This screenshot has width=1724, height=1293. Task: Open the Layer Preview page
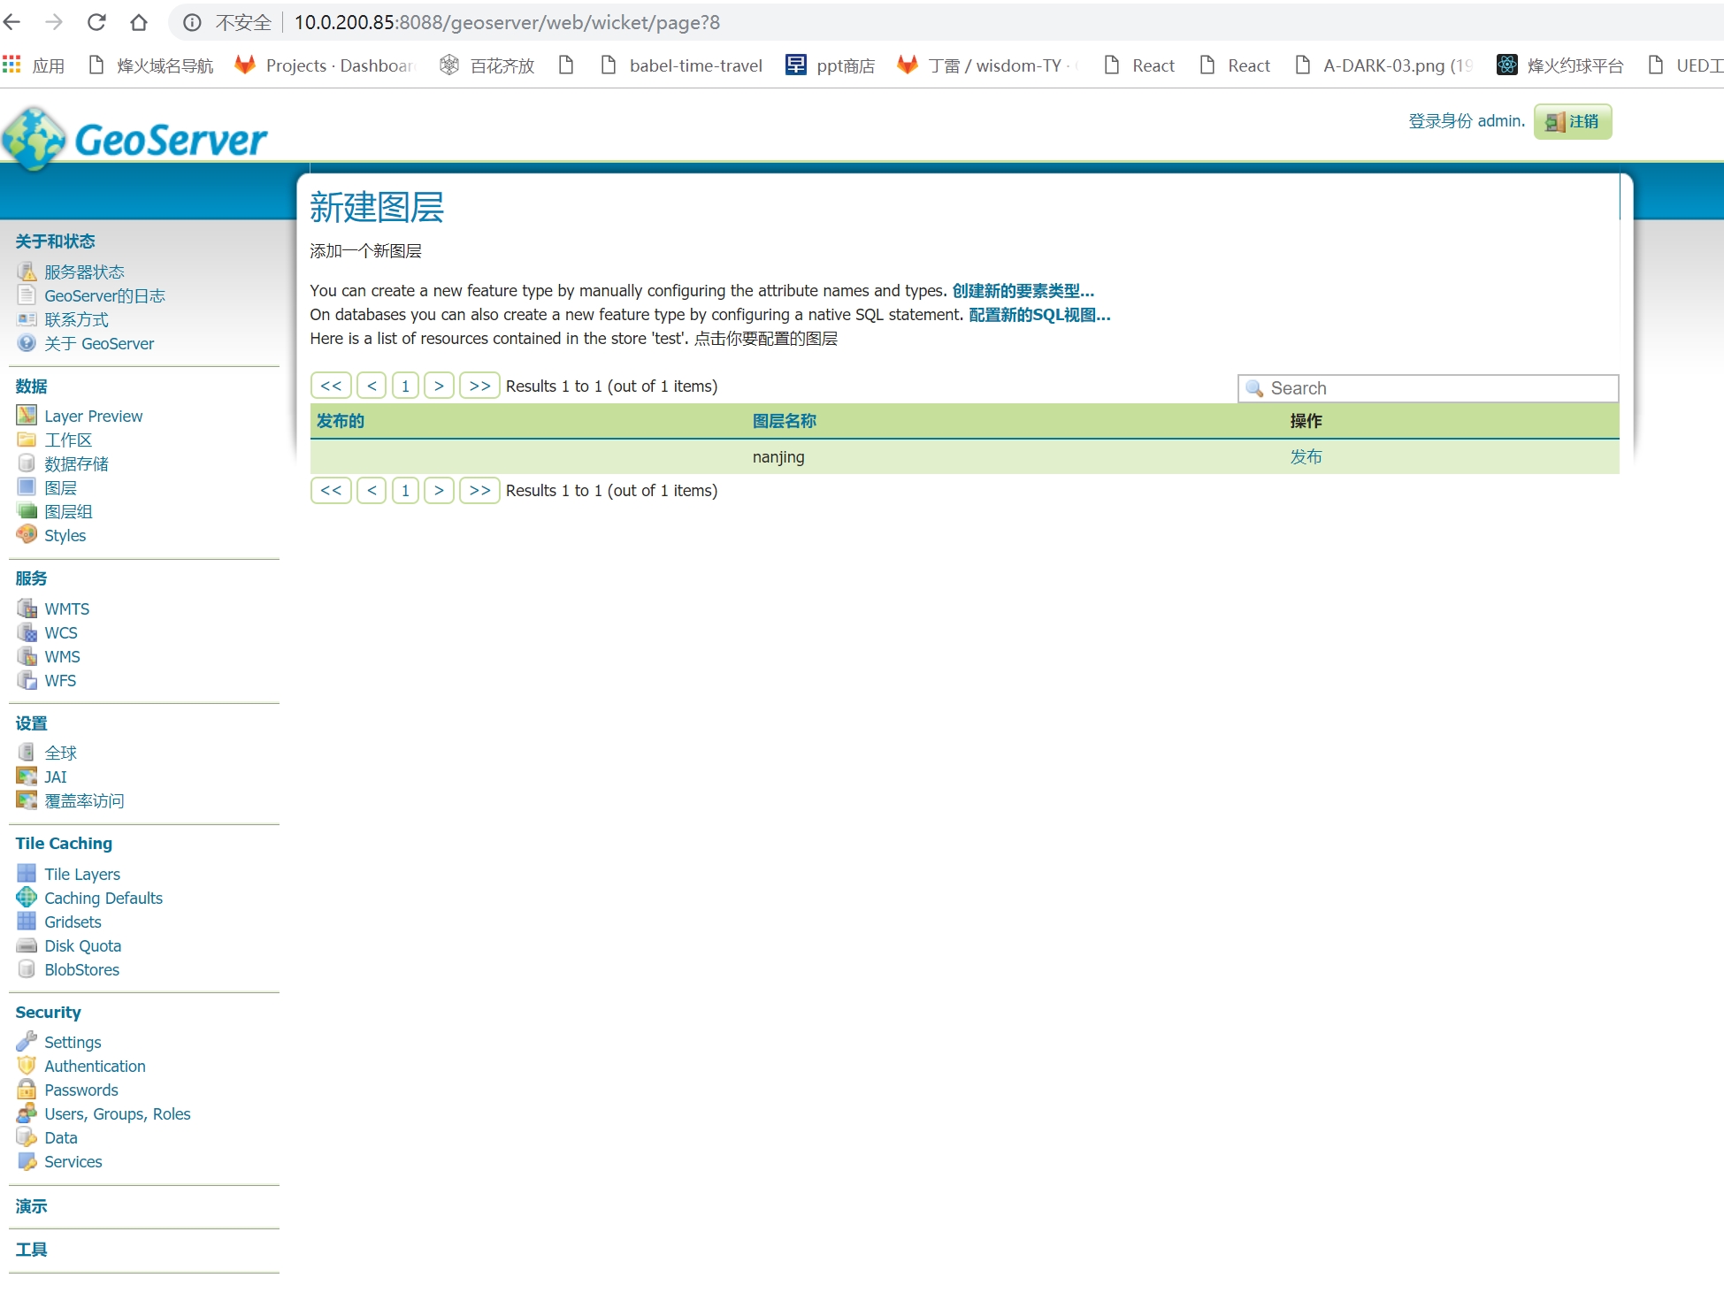click(93, 416)
